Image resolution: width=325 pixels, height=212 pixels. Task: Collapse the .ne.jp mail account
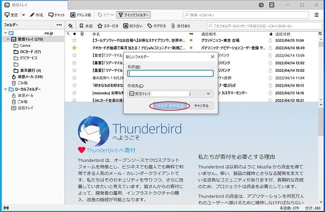pyautogui.click(x=6, y=33)
